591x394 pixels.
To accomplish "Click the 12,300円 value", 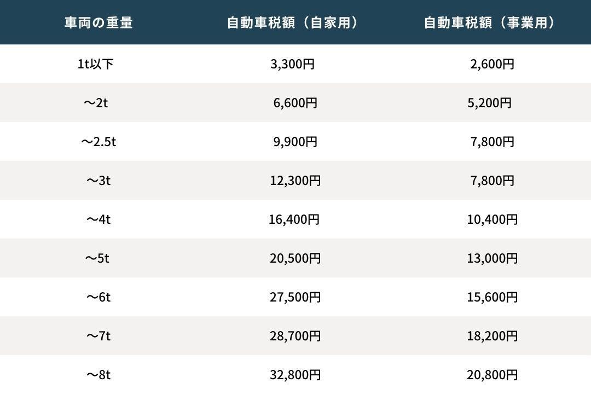I will click(x=295, y=180).
